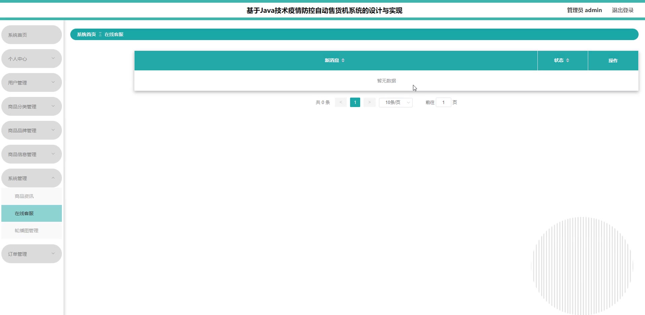
Task: Collapse the 系统管理 sidebar menu
Action: 32,178
